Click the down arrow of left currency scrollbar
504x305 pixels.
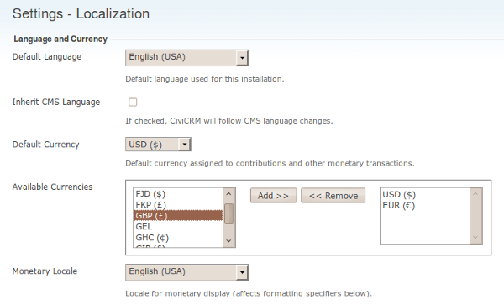click(228, 240)
